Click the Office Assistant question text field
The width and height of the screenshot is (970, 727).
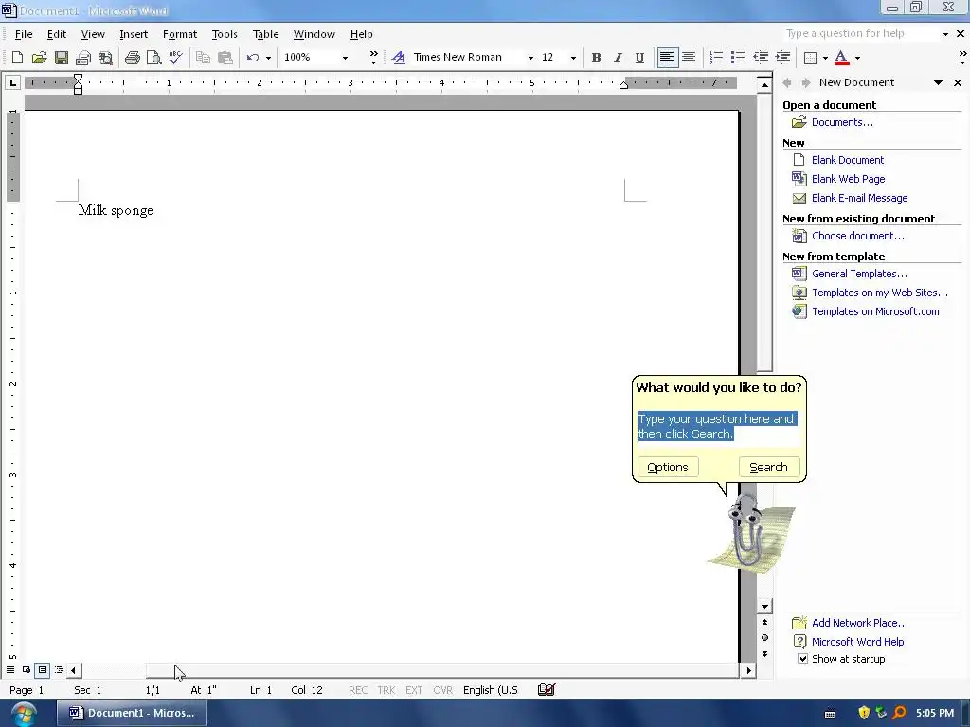(718, 428)
